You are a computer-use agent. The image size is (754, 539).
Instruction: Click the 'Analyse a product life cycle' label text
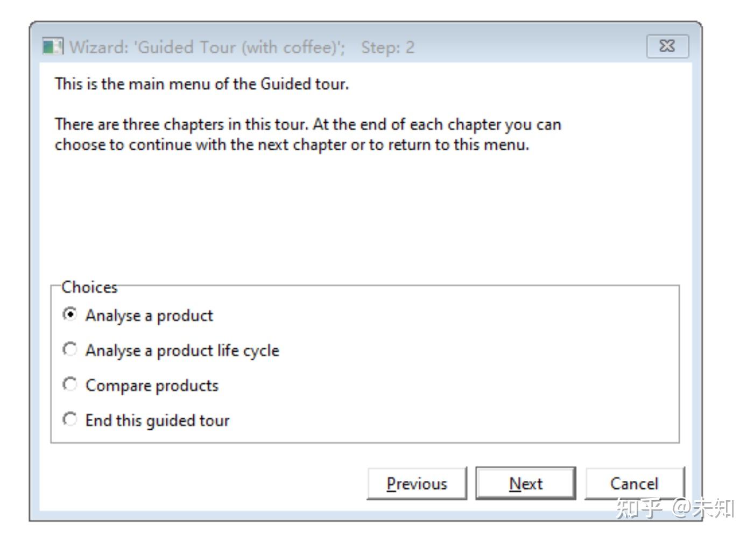182,351
